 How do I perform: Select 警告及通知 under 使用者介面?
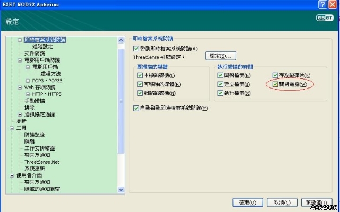[37, 182]
